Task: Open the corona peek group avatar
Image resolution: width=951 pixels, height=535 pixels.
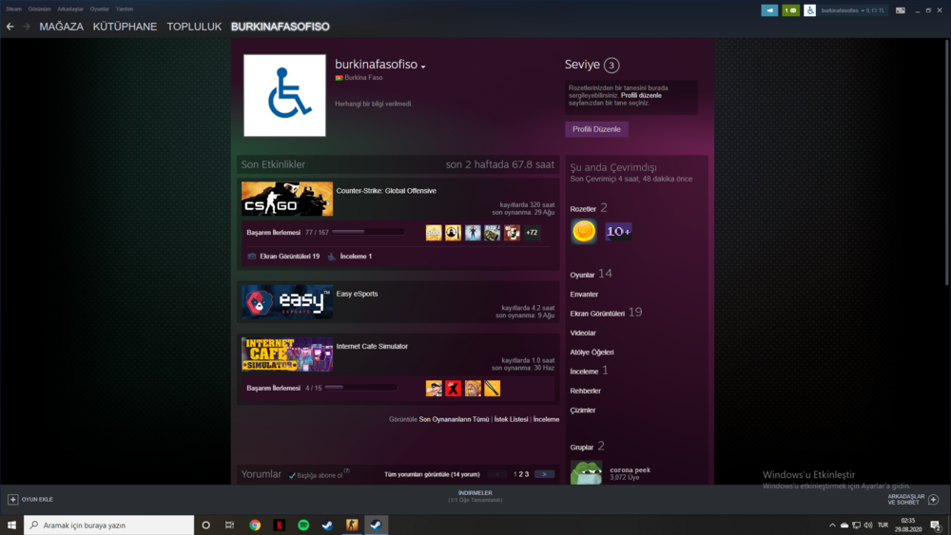Action: coord(586,472)
